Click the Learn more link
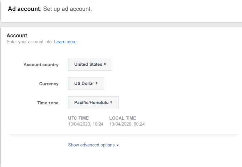This screenshot has width=242, height=167. tap(65, 42)
